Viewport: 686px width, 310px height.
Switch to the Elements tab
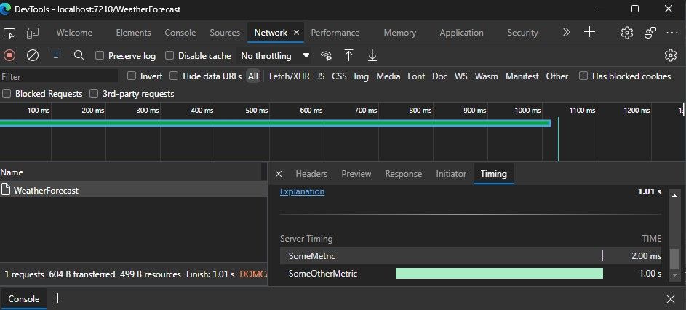pyautogui.click(x=133, y=33)
